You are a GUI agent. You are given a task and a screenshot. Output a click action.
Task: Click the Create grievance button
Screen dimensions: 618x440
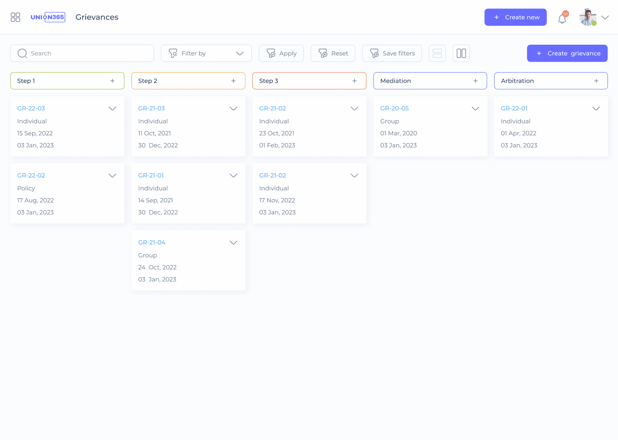coord(567,53)
